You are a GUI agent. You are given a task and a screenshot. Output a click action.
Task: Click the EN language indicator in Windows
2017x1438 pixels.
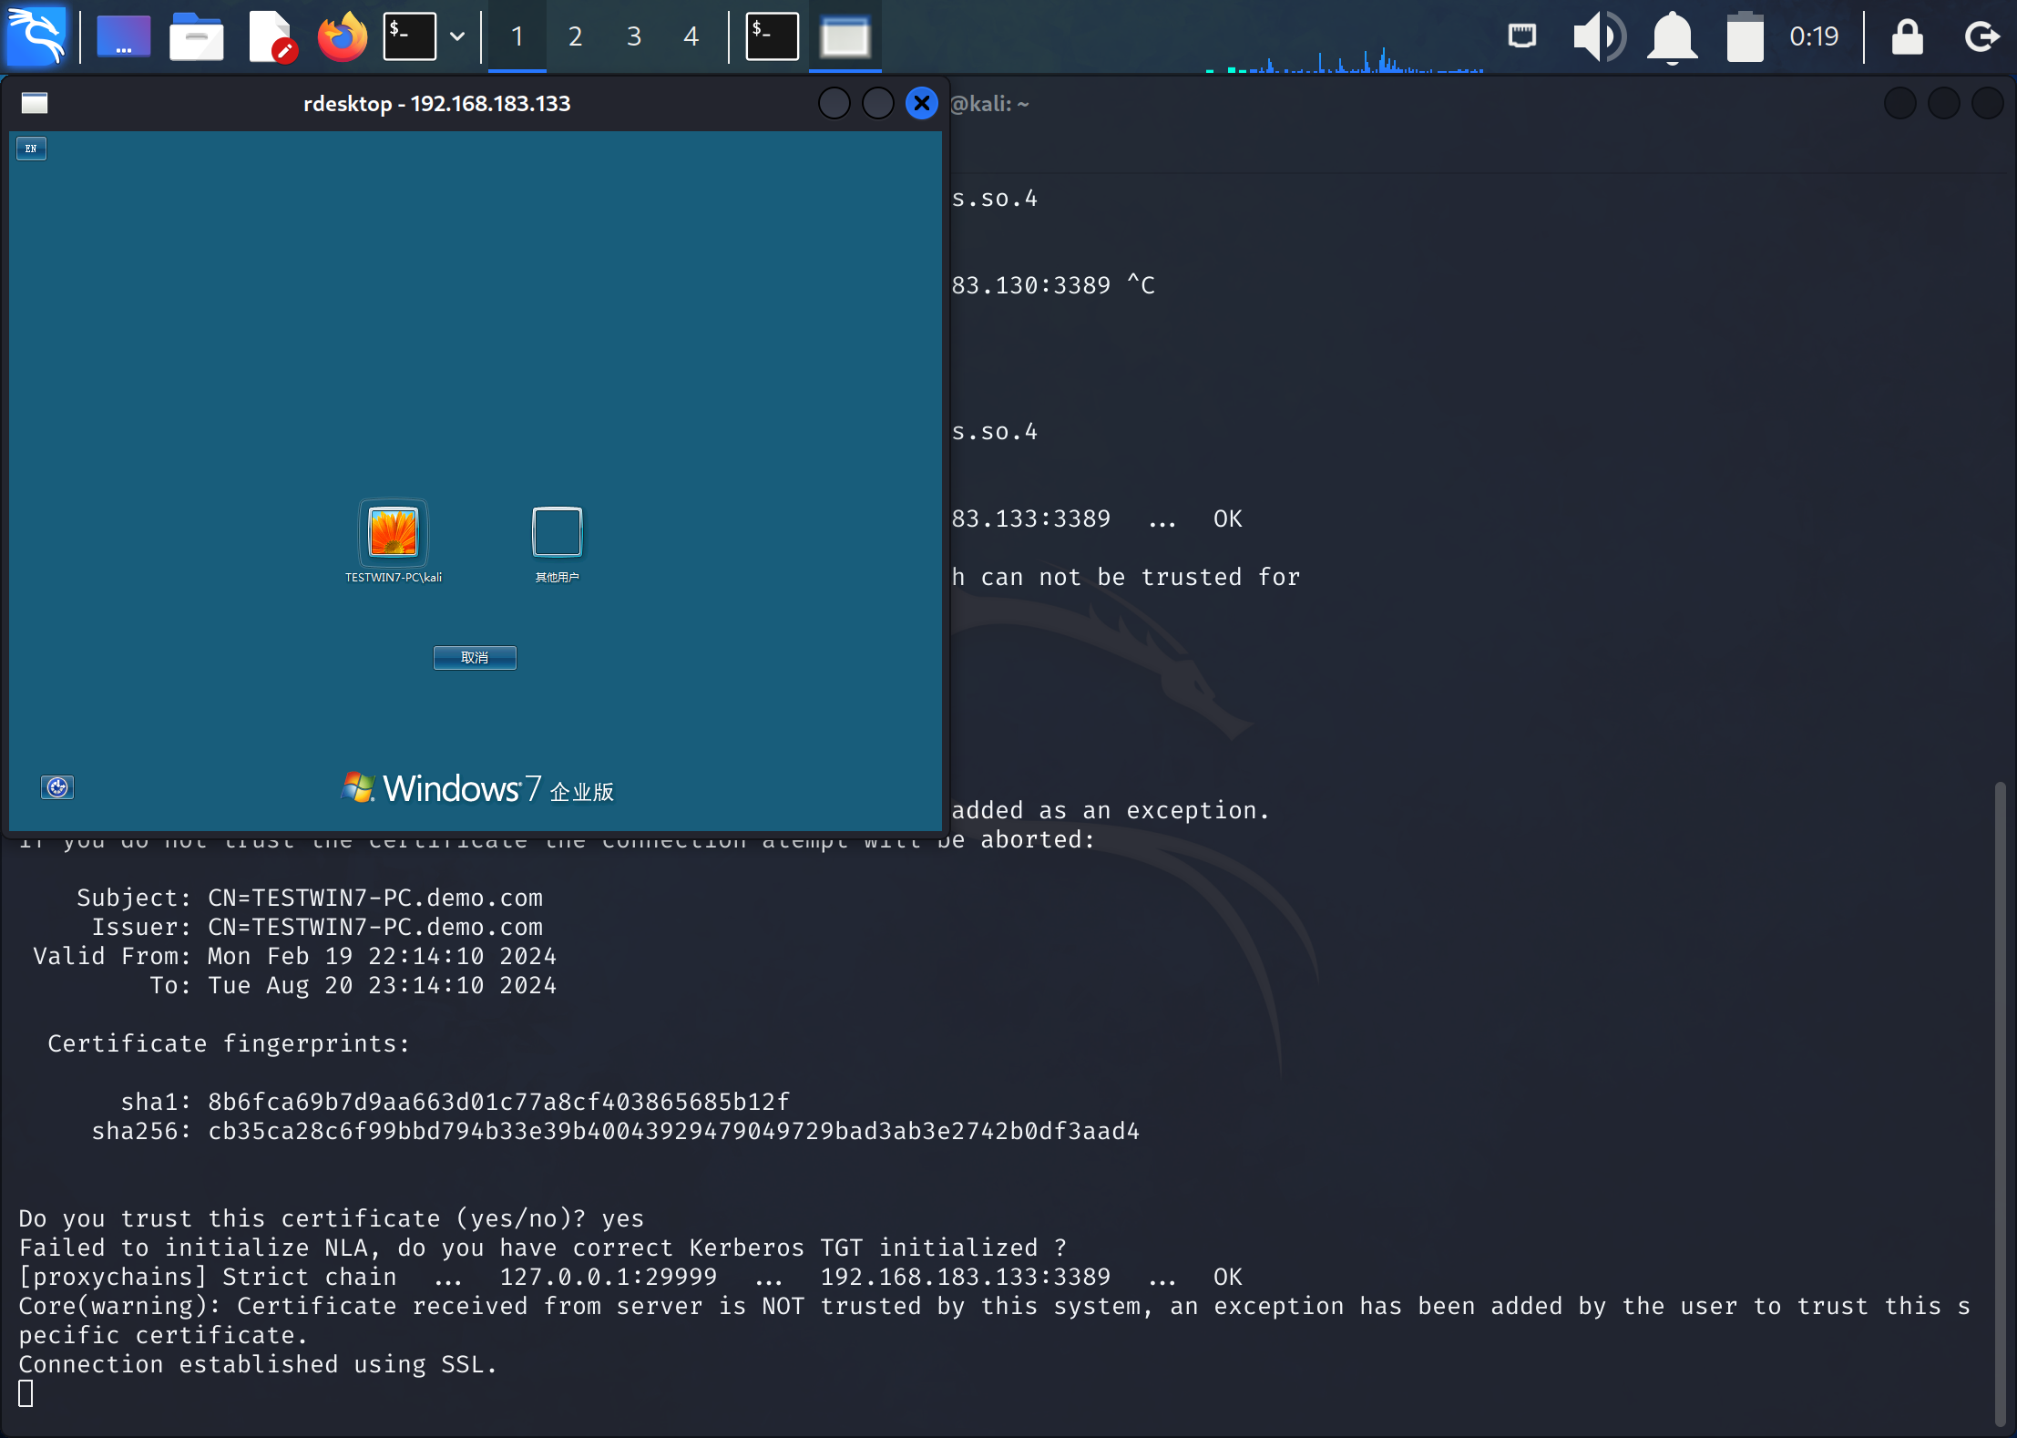coord(31,148)
